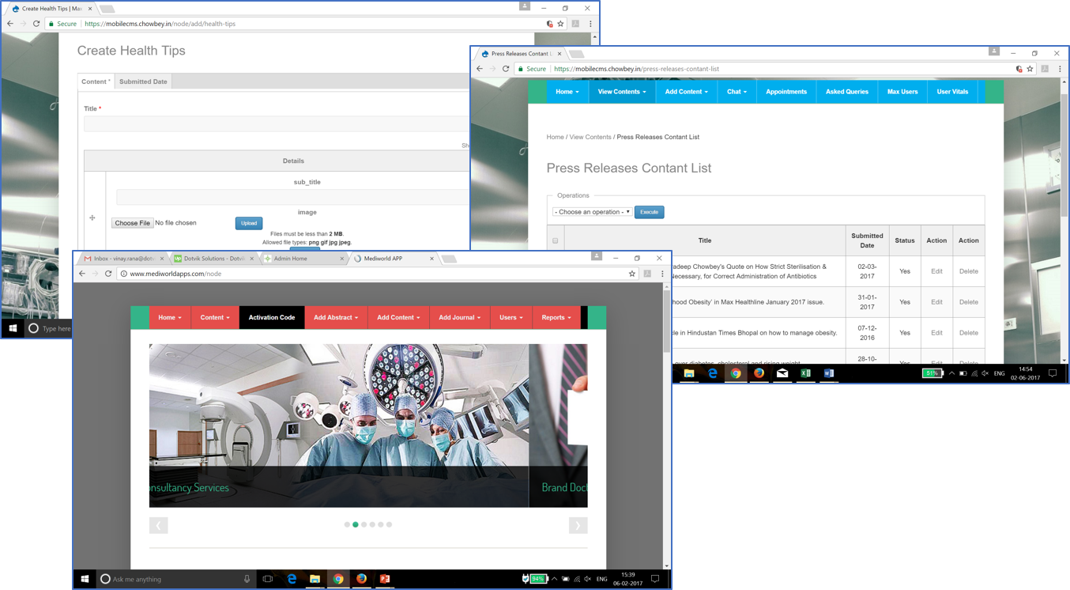Expand Home menu in Press Releases navbar
The height and width of the screenshot is (590, 1070).
[x=567, y=92]
